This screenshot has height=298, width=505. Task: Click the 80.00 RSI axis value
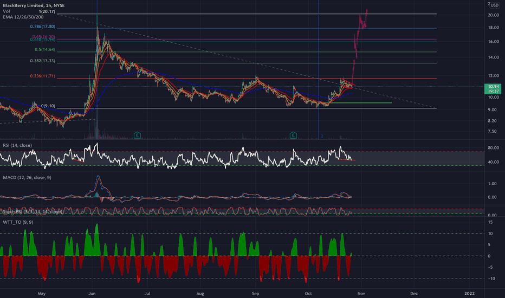tap(494, 148)
